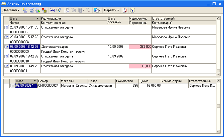This screenshot has height=137, width=224.
Task: Click the Дата доставки column header
Action: coord(118,21)
